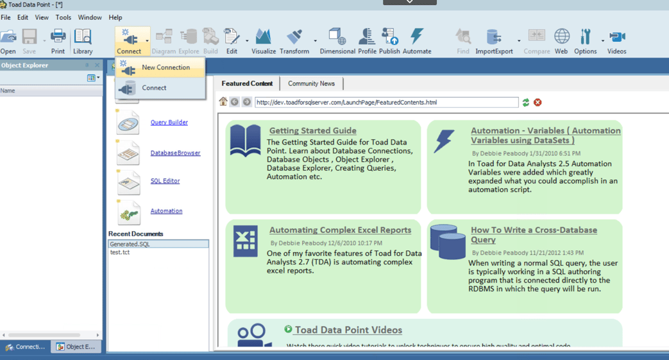Screen dimensions: 669x360
Task: Click the browser home icon
Action: pos(223,101)
